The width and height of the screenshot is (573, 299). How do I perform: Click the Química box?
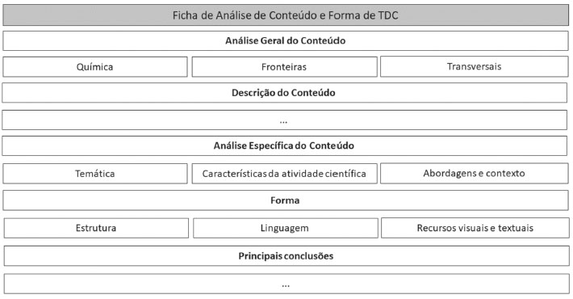coord(95,66)
